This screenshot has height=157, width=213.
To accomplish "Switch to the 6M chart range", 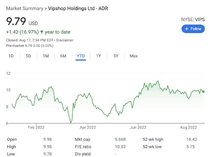I will pyautogui.click(x=63, y=56).
